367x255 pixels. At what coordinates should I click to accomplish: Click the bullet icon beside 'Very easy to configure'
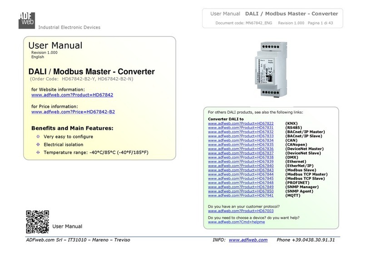(x=38, y=136)
